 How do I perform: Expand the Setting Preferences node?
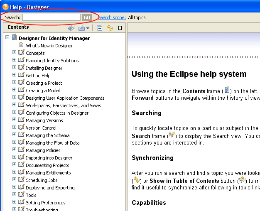click(14, 201)
